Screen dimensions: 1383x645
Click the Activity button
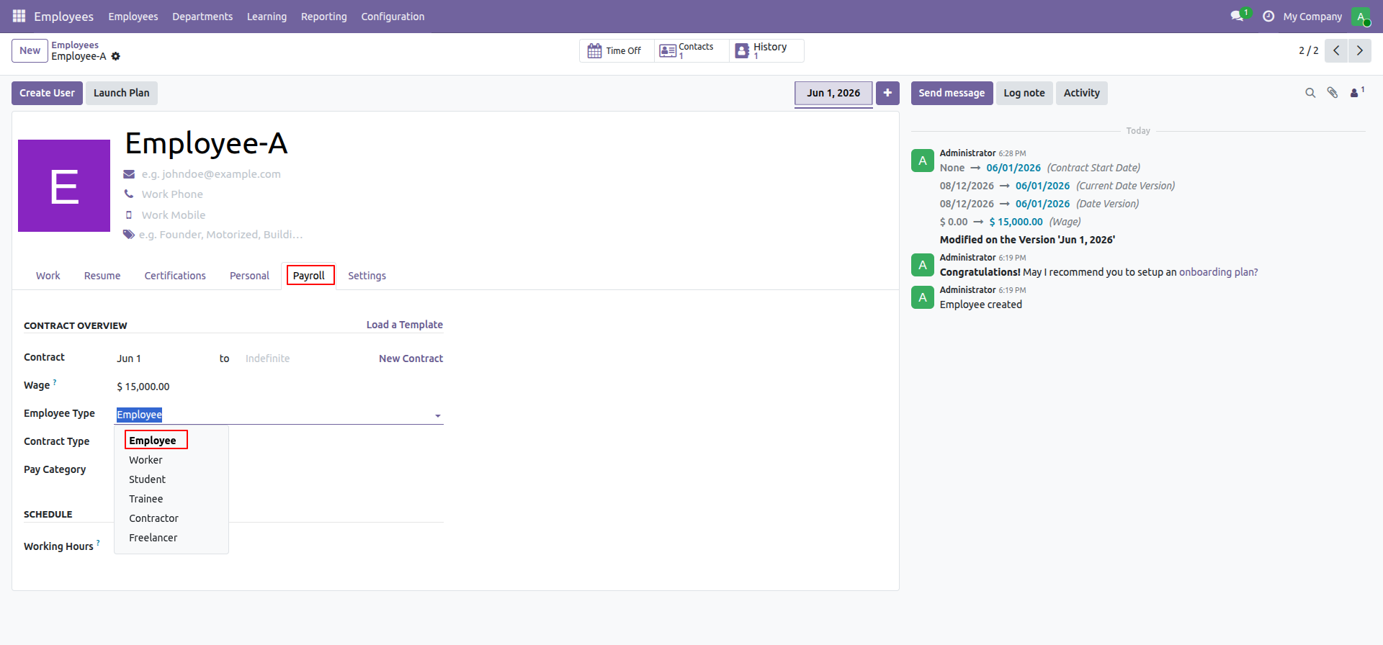click(1082, 93)
